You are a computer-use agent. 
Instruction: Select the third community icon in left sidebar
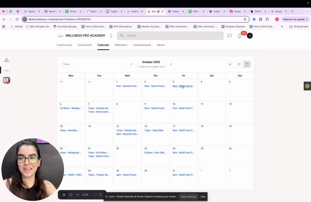click(7, 80)
